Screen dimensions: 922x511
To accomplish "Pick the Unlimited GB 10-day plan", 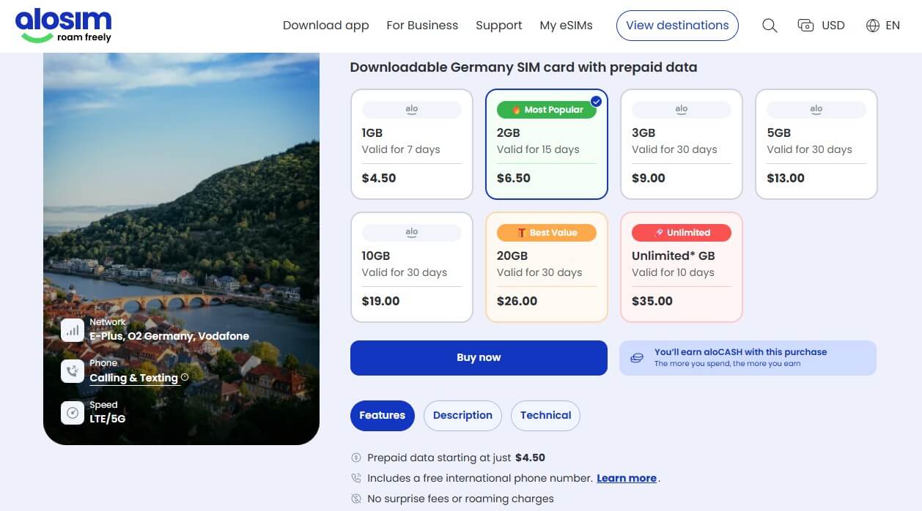I will pos(681,267).
